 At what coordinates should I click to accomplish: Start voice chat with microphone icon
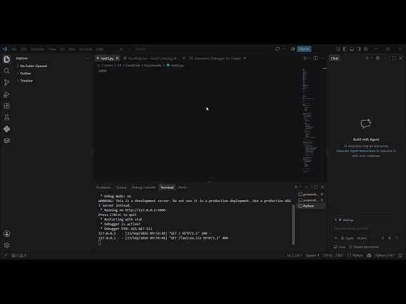[x=390, y=238]
